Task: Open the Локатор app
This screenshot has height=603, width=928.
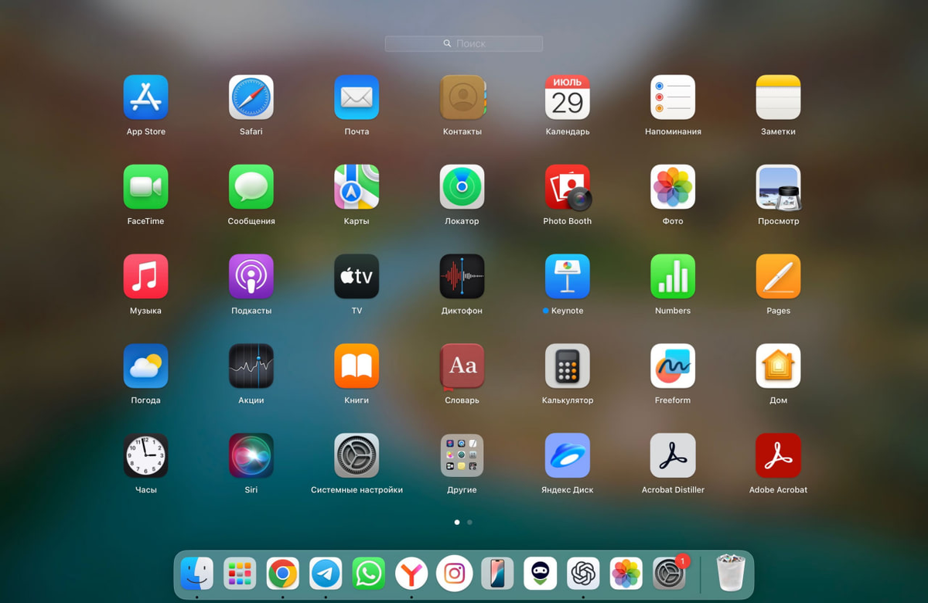Action: (462, 187)
